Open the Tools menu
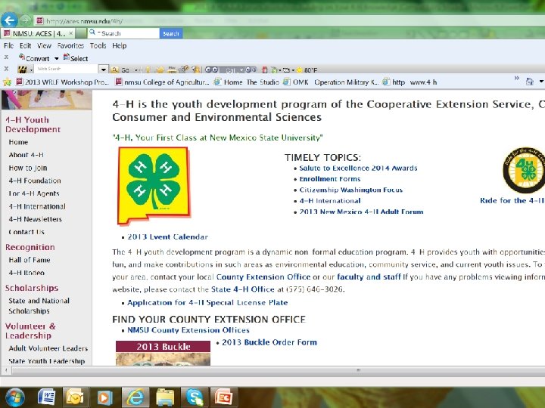The image size is (545, 408). 98,46
